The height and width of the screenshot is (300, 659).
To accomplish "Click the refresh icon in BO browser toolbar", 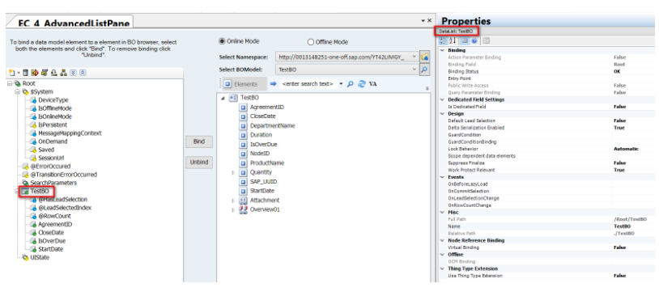I will pyautogui.click(x=361, y=84).
